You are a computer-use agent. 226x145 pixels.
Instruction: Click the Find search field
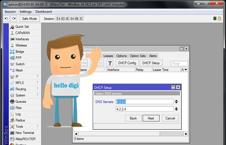click(179, 64)
